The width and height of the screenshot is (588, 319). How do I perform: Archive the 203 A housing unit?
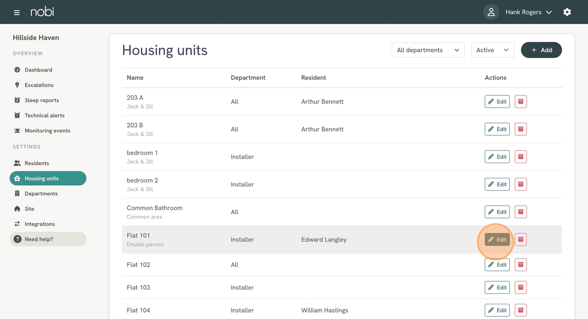[x=520, y=102]
